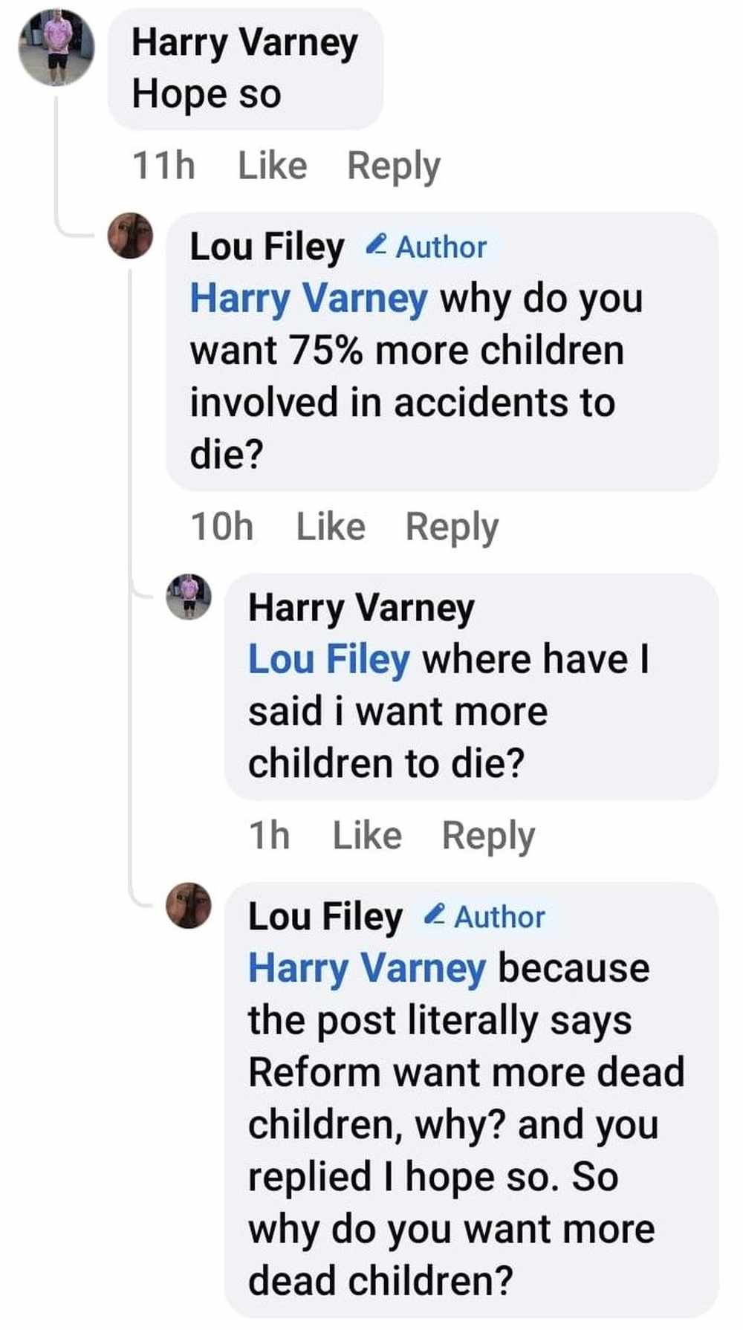
Task: Reply to the "Hope so" comment
Action: pyautogui.click(x=394, y=166)
